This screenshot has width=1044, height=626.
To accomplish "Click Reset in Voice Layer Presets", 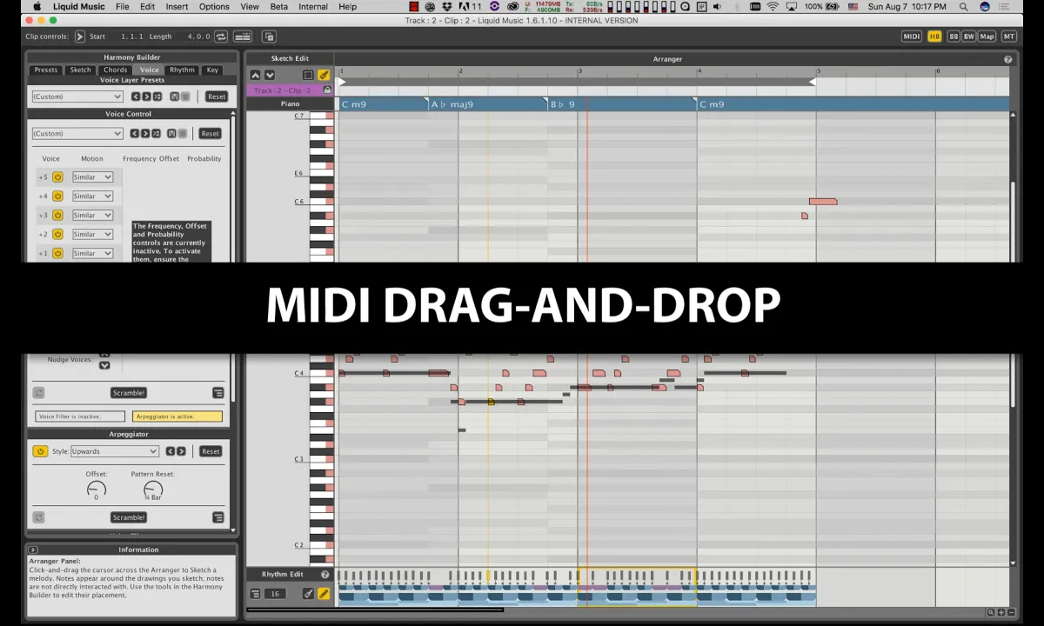I will (217, 97).
